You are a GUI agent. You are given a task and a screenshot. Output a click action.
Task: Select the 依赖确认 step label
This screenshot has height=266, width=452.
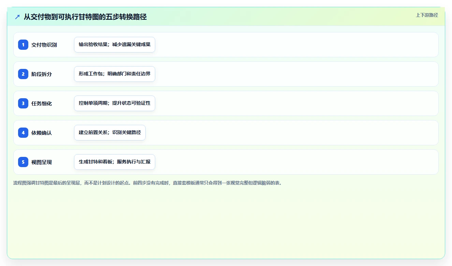click(x=42, y=133)
